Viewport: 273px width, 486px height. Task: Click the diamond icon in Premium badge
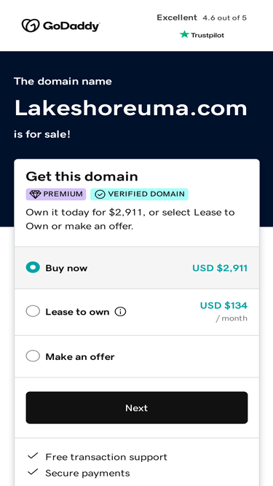35,195
